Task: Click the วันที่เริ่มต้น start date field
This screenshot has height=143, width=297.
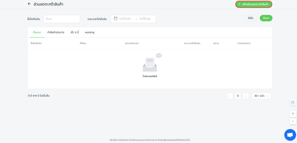Action: (x=125, y=19)
